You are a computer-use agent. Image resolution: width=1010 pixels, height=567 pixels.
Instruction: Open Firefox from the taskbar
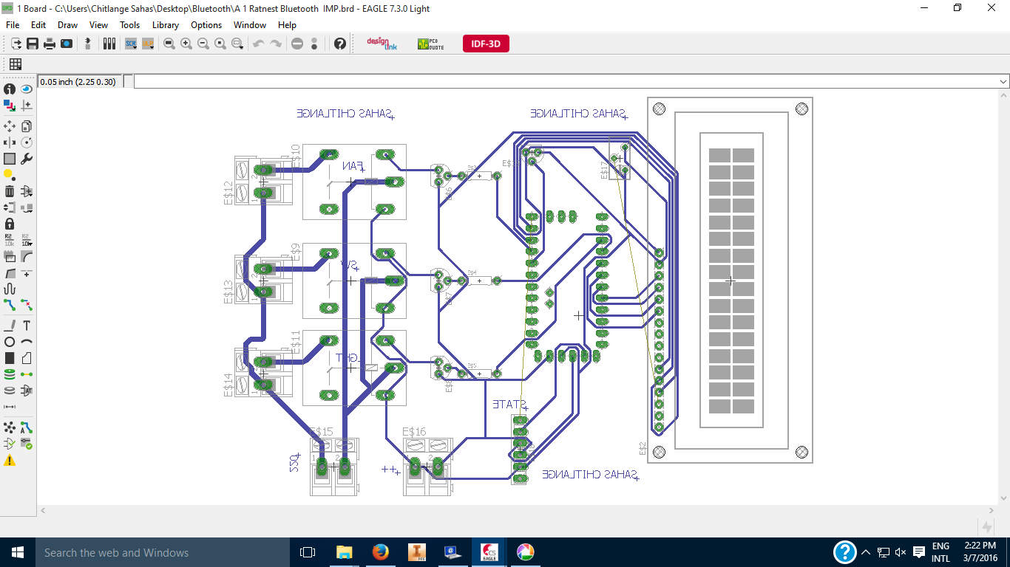tap(381, 552)
